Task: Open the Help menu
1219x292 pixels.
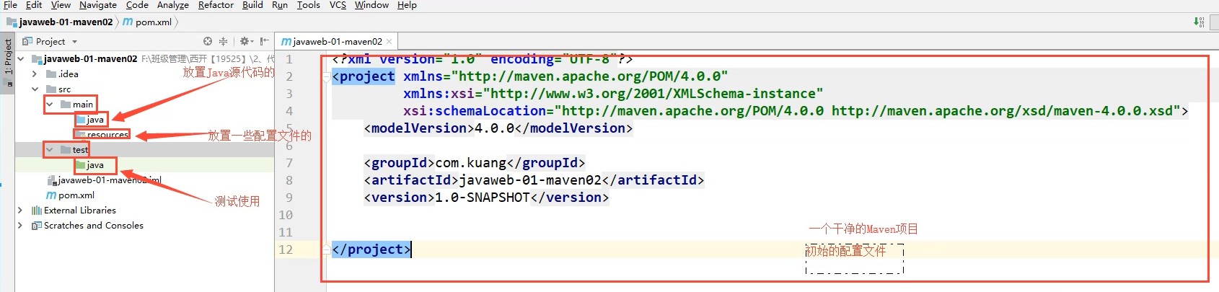Action: pos(407,5)
